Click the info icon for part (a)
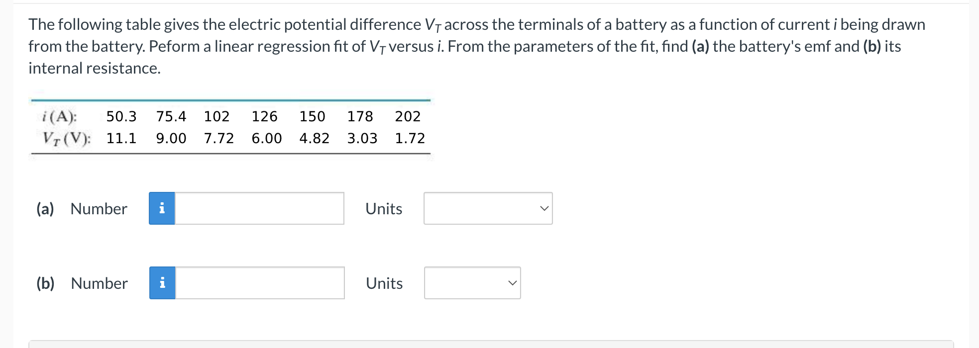979x348 pixels. [x=162, y=208]
